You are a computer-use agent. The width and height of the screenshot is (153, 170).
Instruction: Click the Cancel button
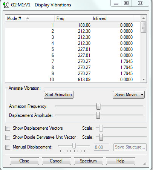pyautogui.click(x=57, y=161)
